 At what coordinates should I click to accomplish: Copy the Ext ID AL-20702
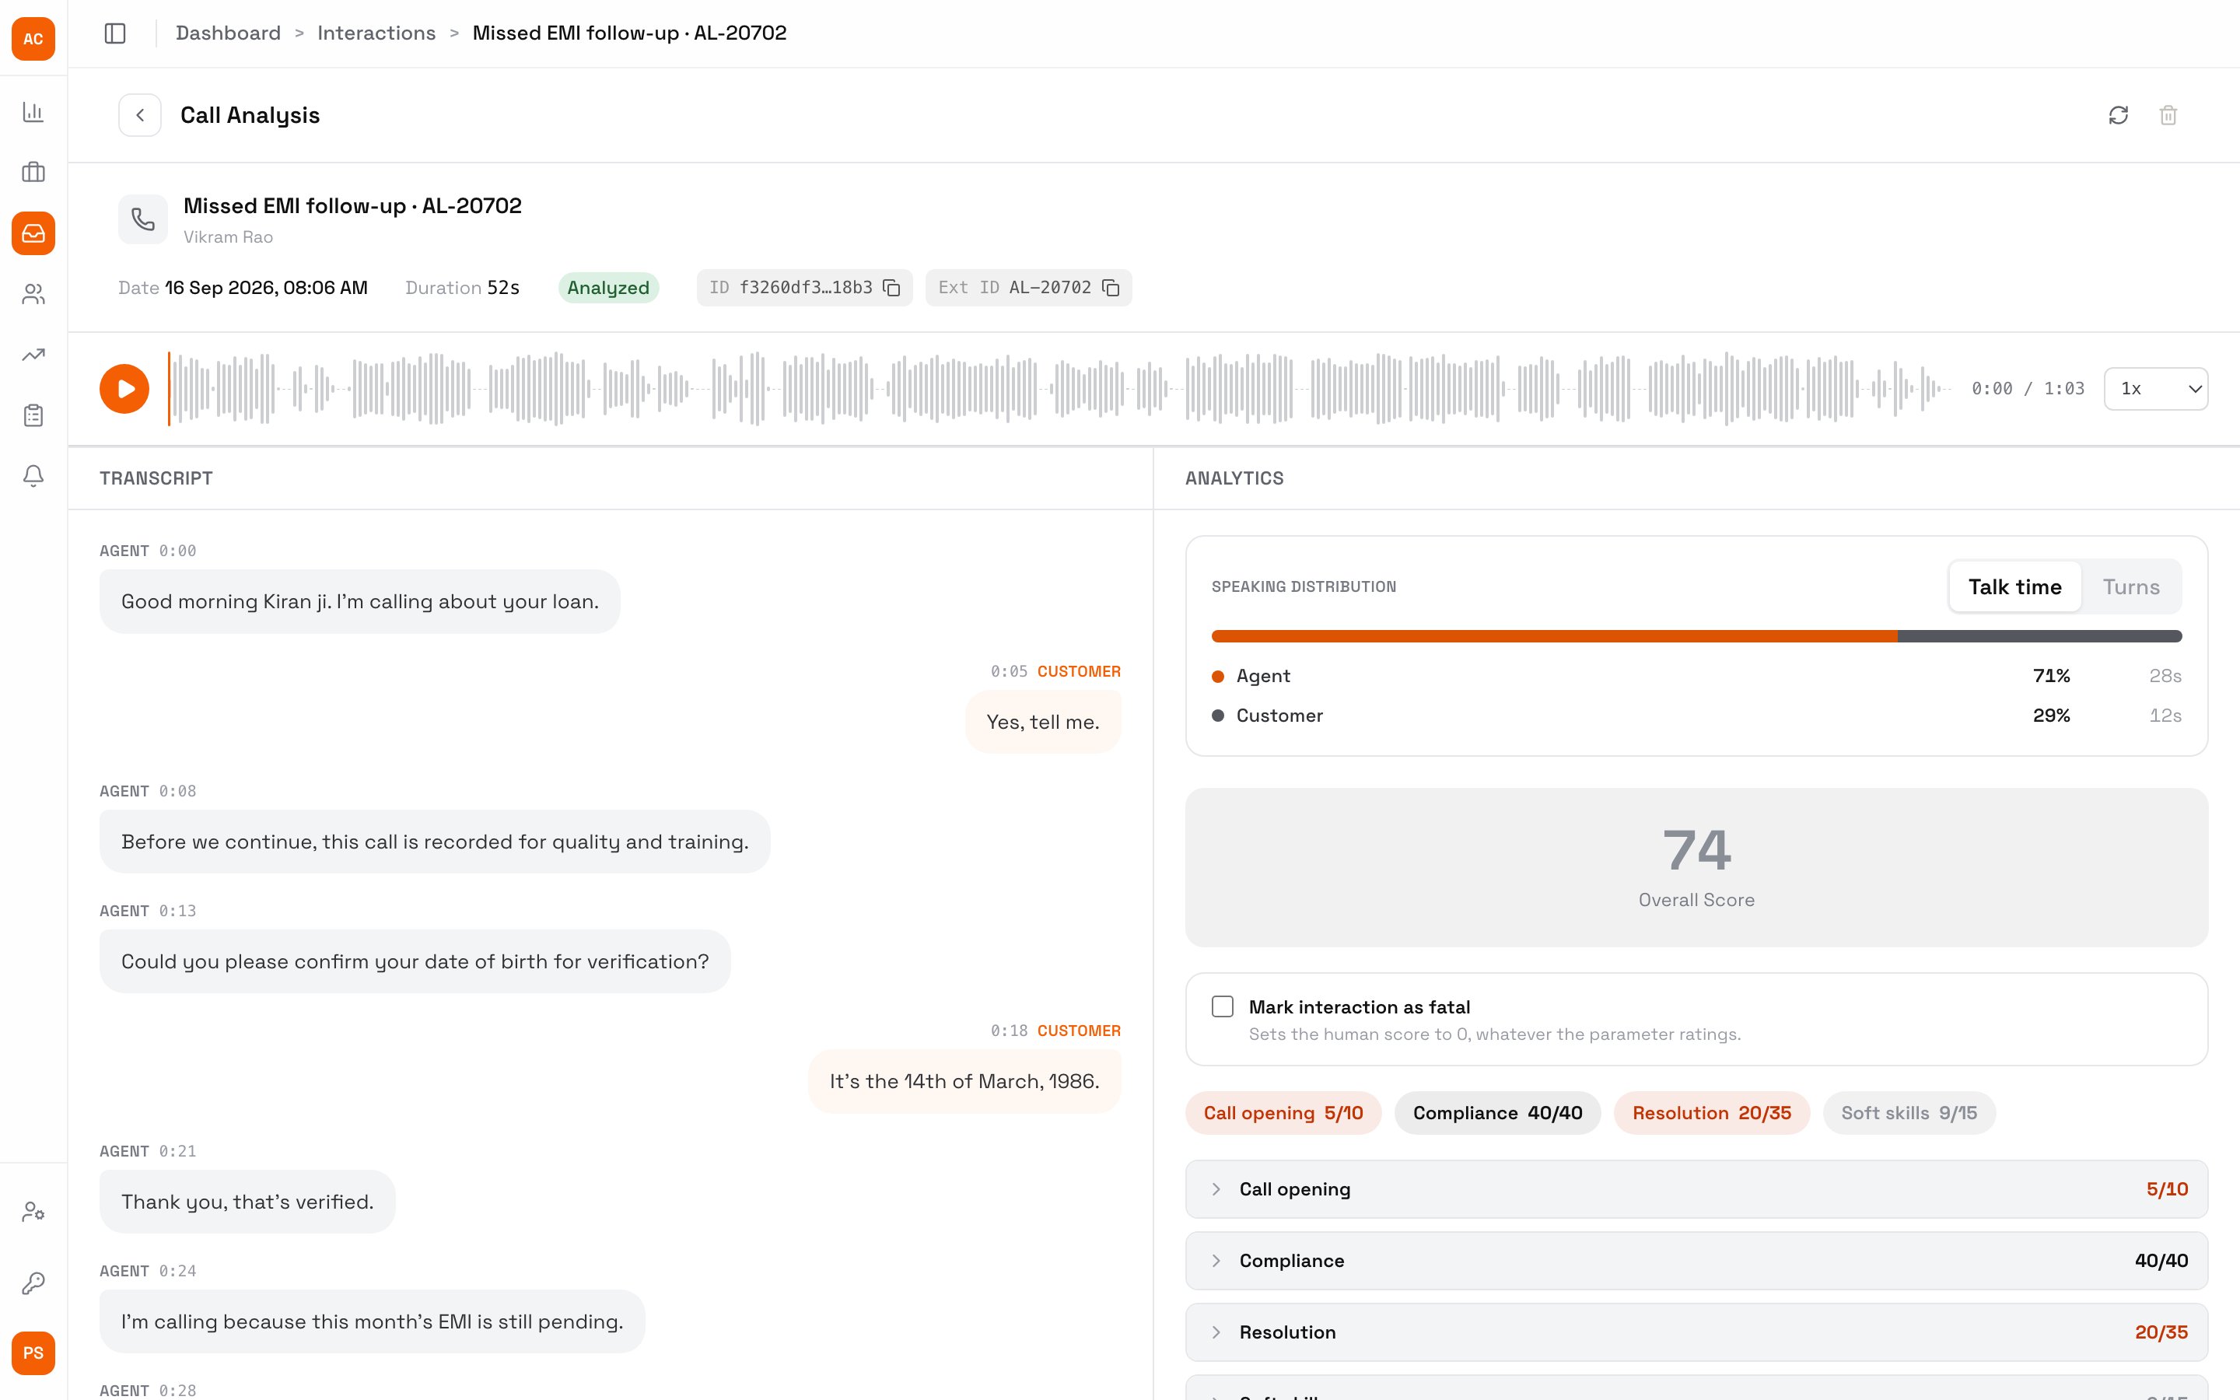coord(1111,288)
